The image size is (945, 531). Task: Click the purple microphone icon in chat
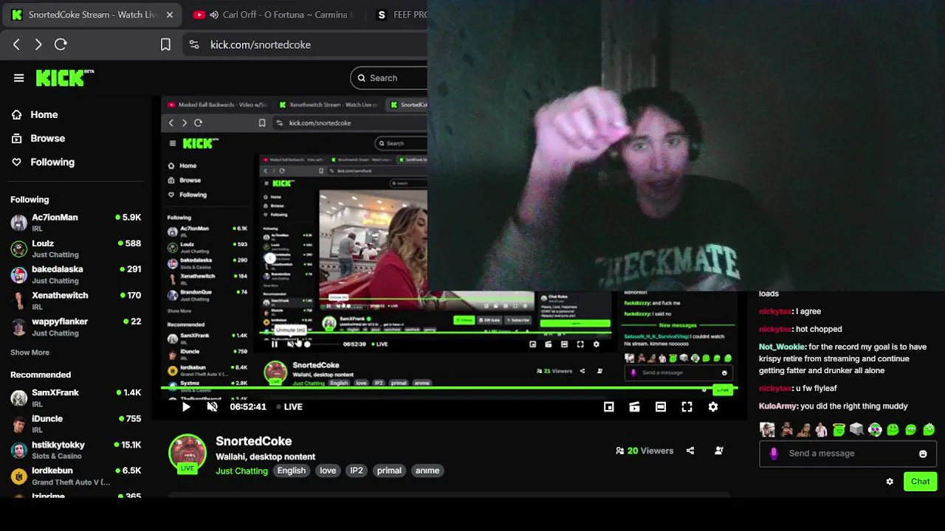[x=774, y=454]
